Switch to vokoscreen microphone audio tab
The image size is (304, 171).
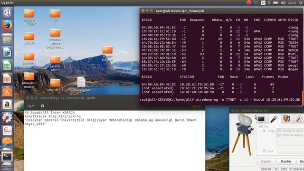274,119
